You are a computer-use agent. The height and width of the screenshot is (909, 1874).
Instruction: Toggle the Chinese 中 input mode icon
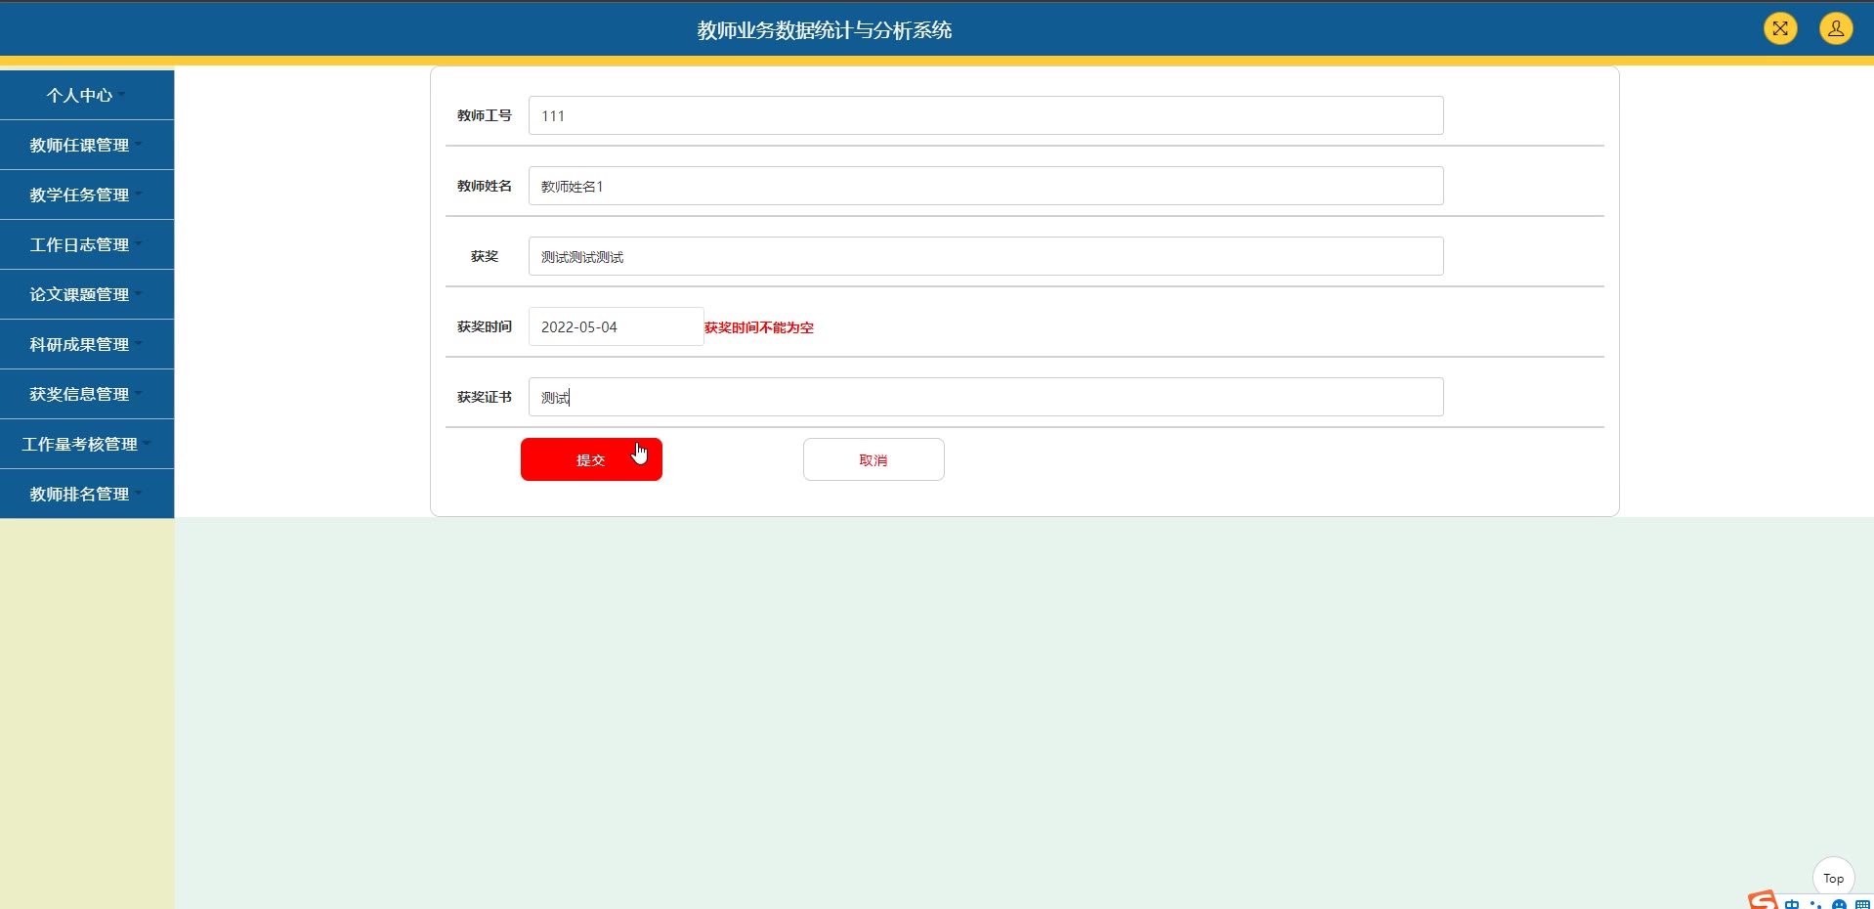tap(1792, 904)
